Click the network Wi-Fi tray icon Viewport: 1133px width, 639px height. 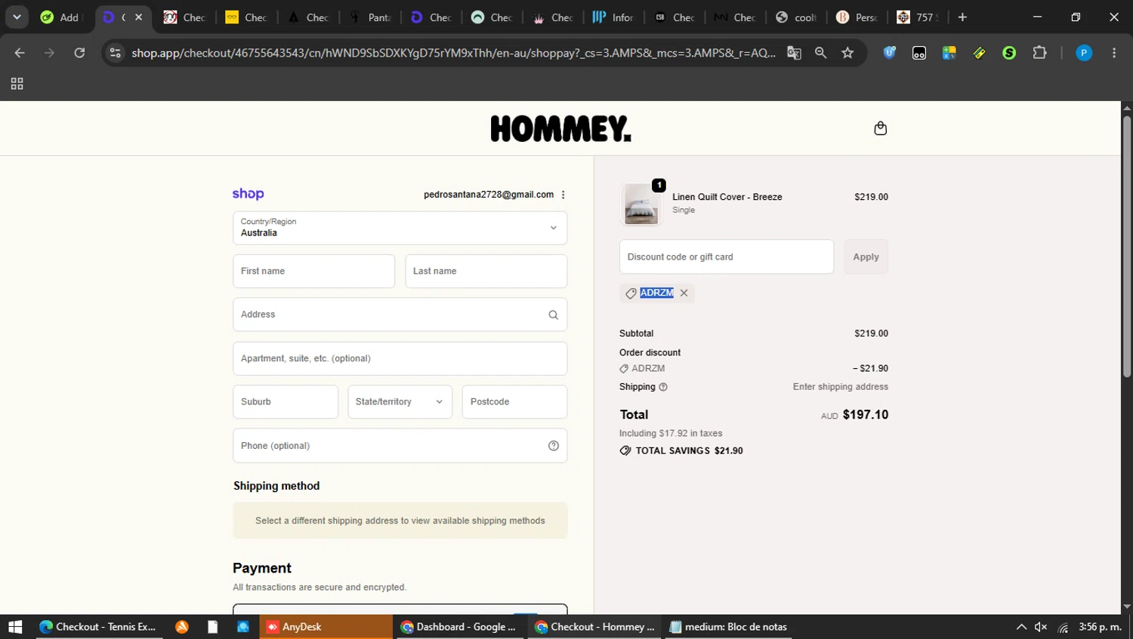pyautogui.click(x=1063, y=627)
